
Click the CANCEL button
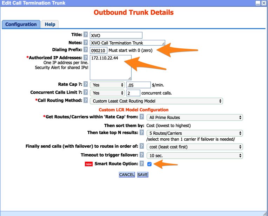127,175
